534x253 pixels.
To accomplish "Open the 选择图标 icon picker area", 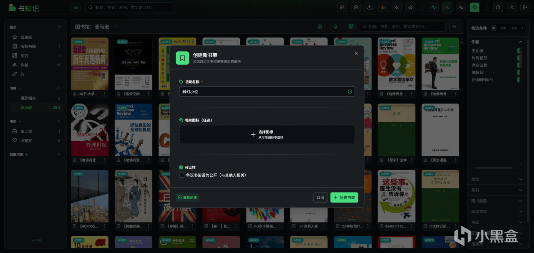I will 267,135.
